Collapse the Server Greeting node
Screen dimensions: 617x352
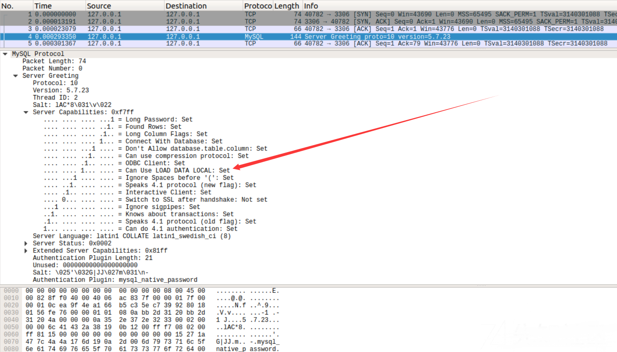(16, 76)
